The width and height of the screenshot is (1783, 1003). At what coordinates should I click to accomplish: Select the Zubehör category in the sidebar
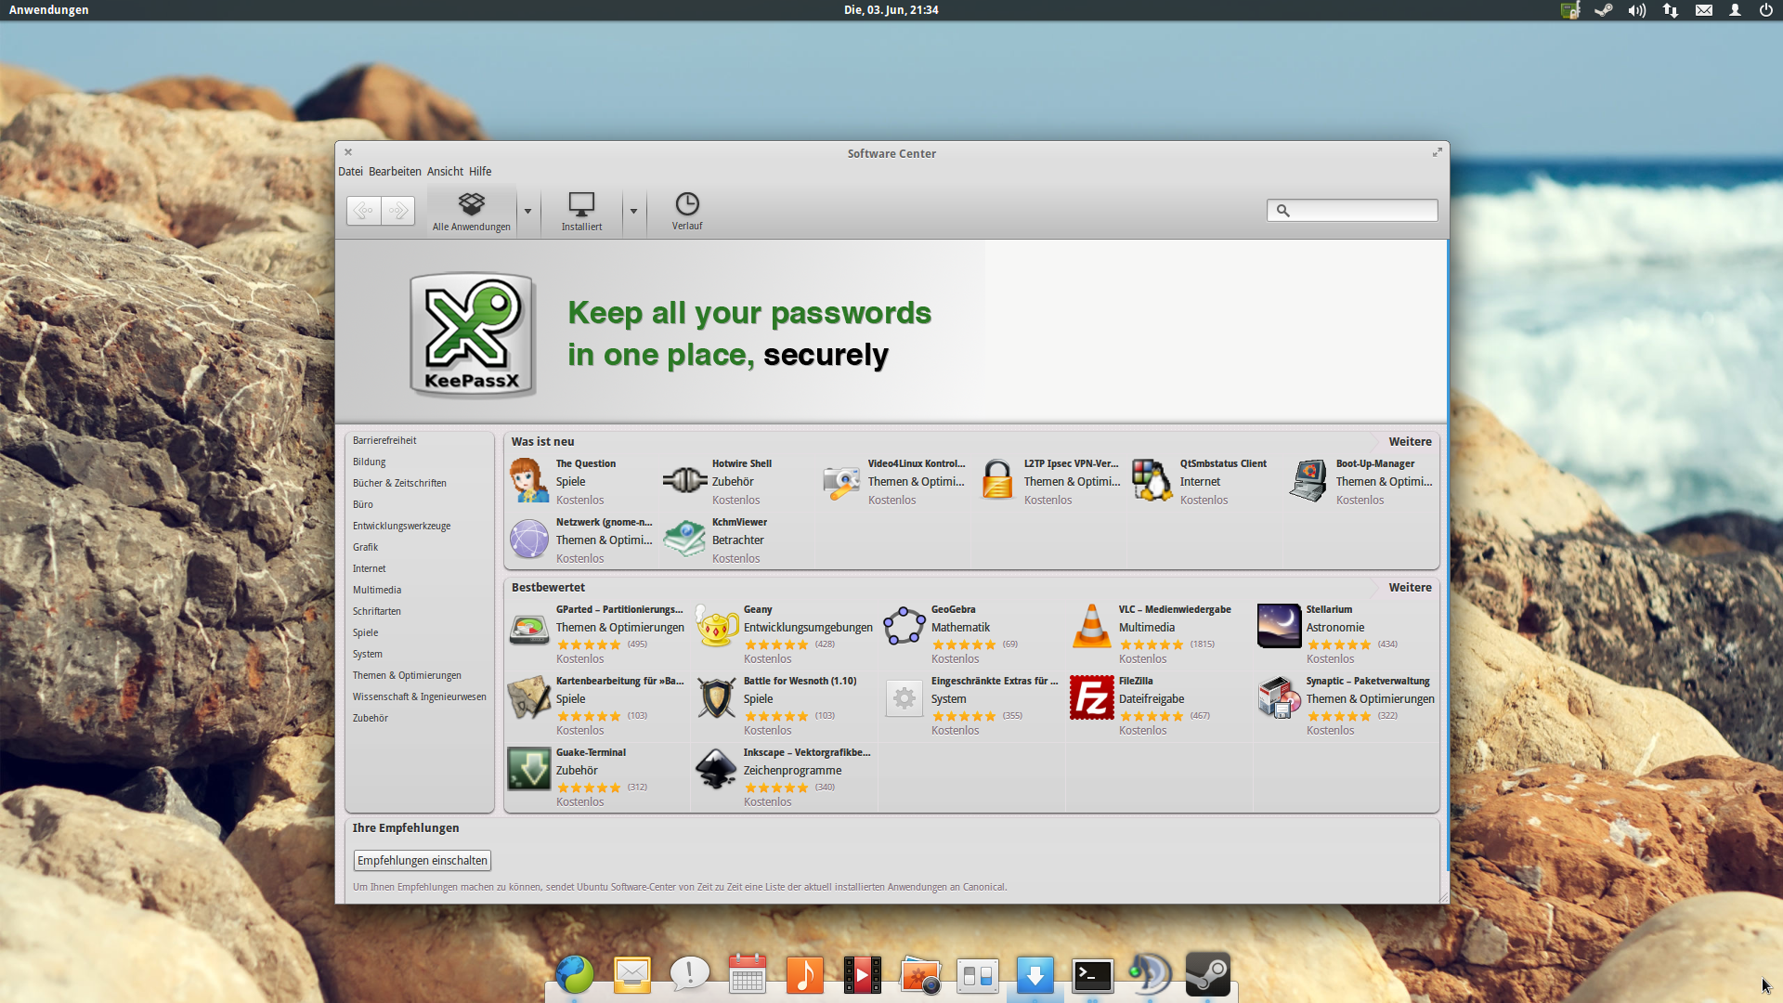click(x=370, y=718)
